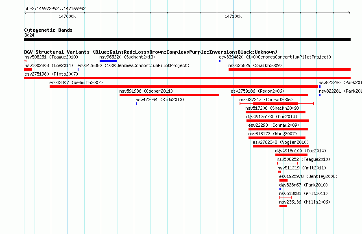The height and width of the screenshot is (234, 362).
Task: Click the nsv437347 bar with whiskers
Action: pos(277,104)
